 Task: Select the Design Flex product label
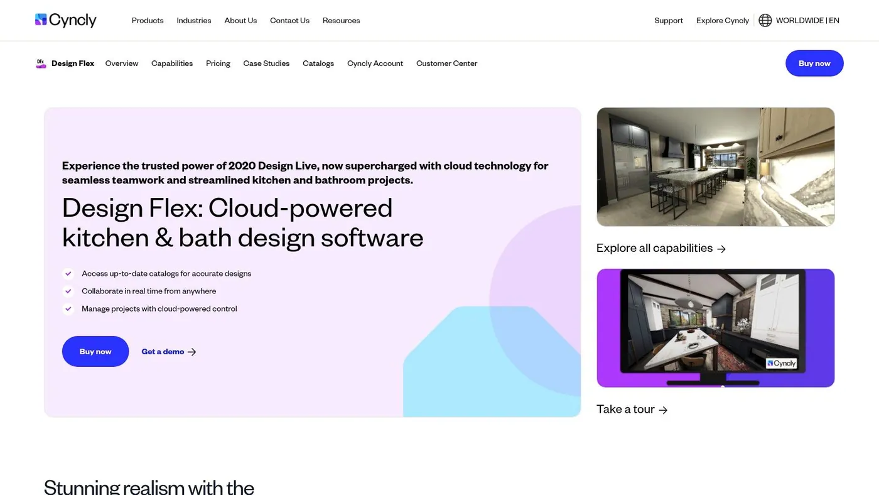pyautogui.click(x=73, y=63)
